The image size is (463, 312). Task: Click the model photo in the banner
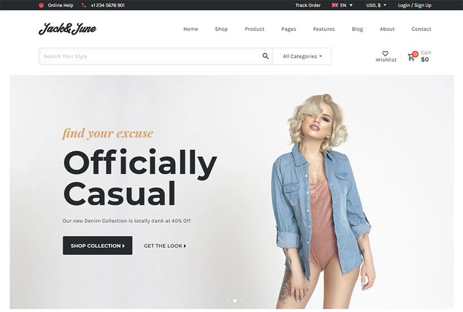tap(324, 201)
